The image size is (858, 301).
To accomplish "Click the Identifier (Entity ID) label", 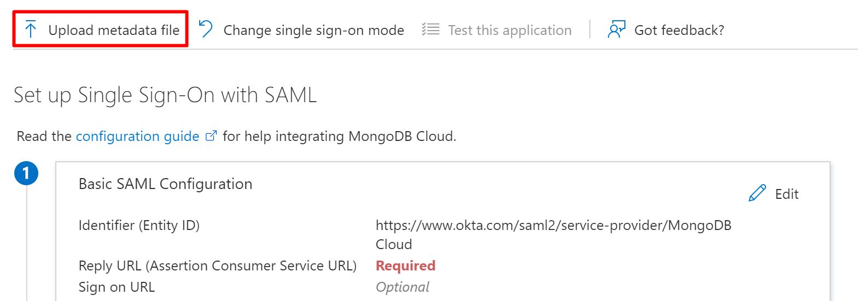I will 139,225.
